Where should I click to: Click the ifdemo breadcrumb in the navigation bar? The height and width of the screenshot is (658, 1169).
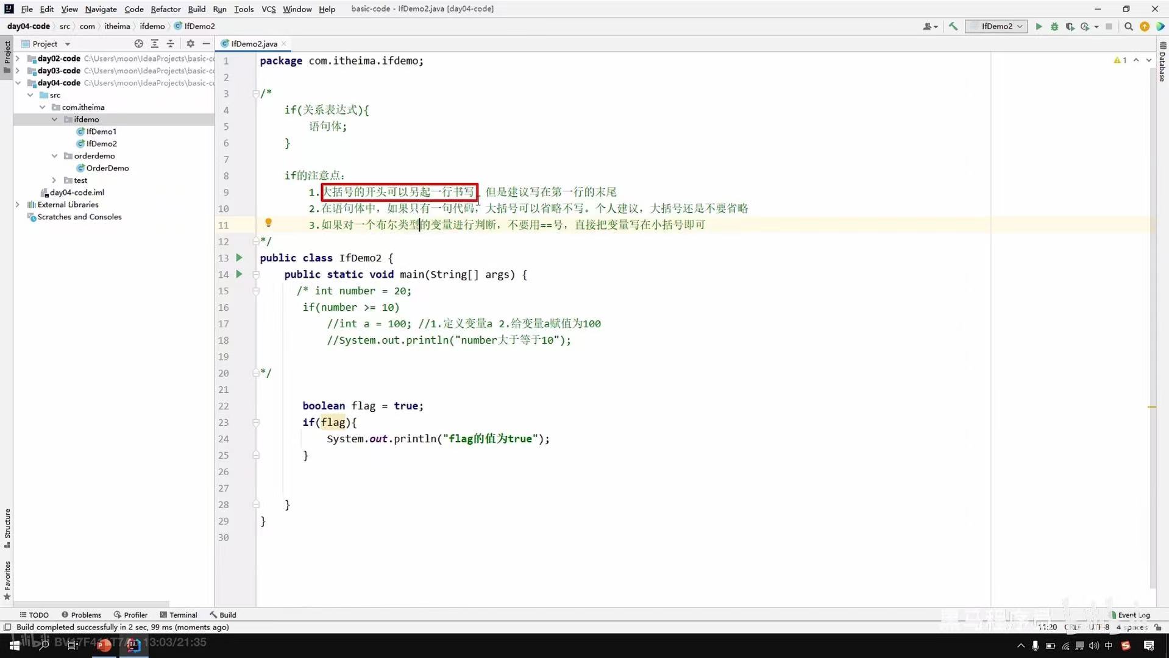pos(152,26)
